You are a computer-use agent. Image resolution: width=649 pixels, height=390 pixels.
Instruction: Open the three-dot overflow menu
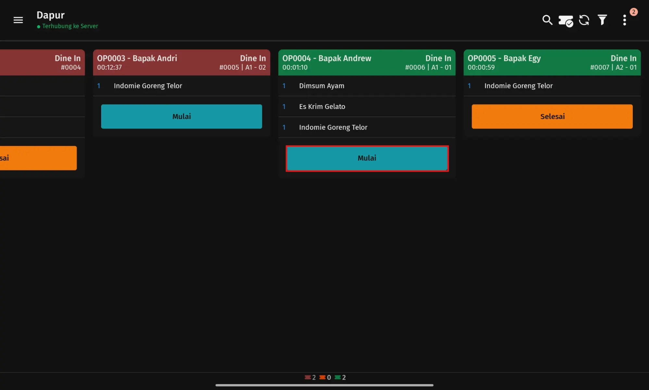pyautogui.click(x=624, y=20)
